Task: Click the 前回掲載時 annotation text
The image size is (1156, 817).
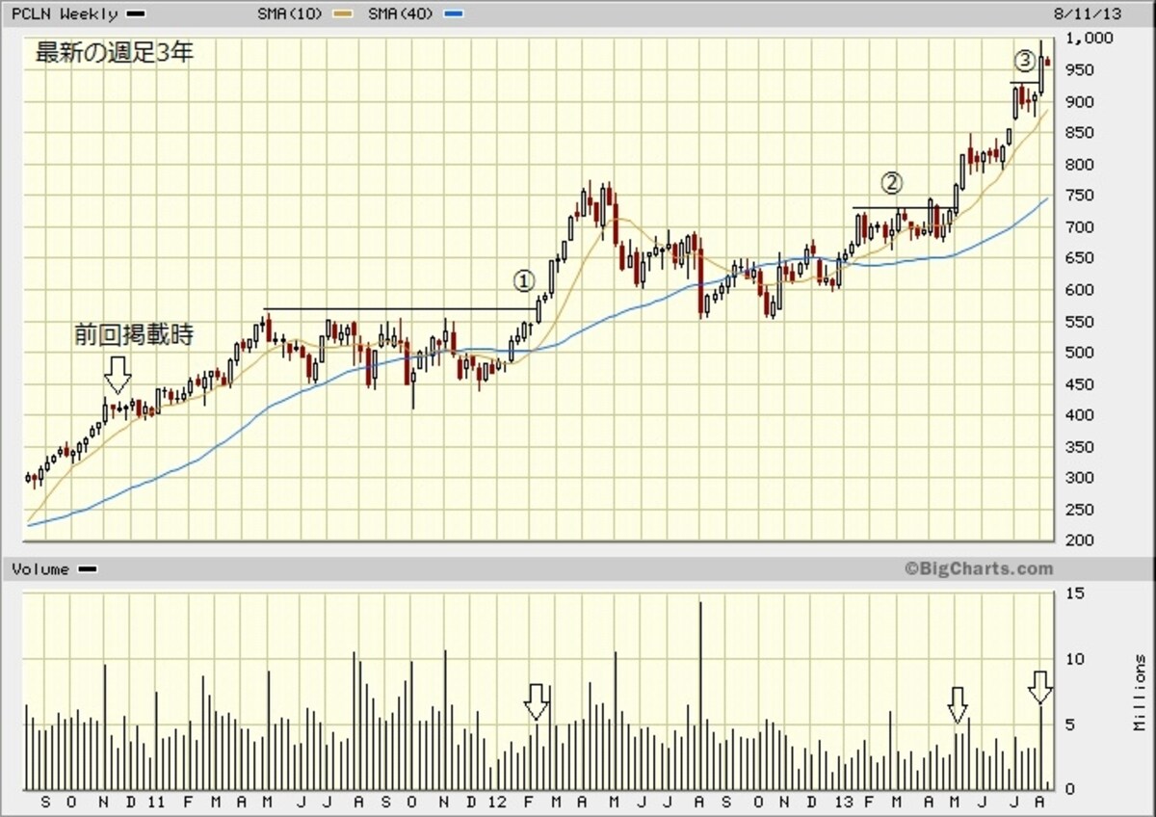Action: pyautogui.click(x=135, y=335)
